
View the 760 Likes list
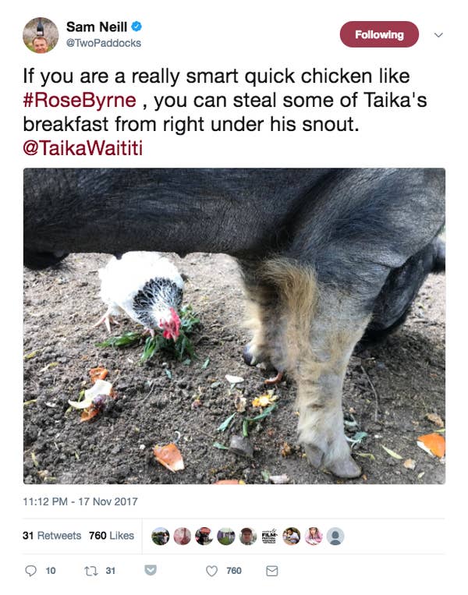pos(112,536)
